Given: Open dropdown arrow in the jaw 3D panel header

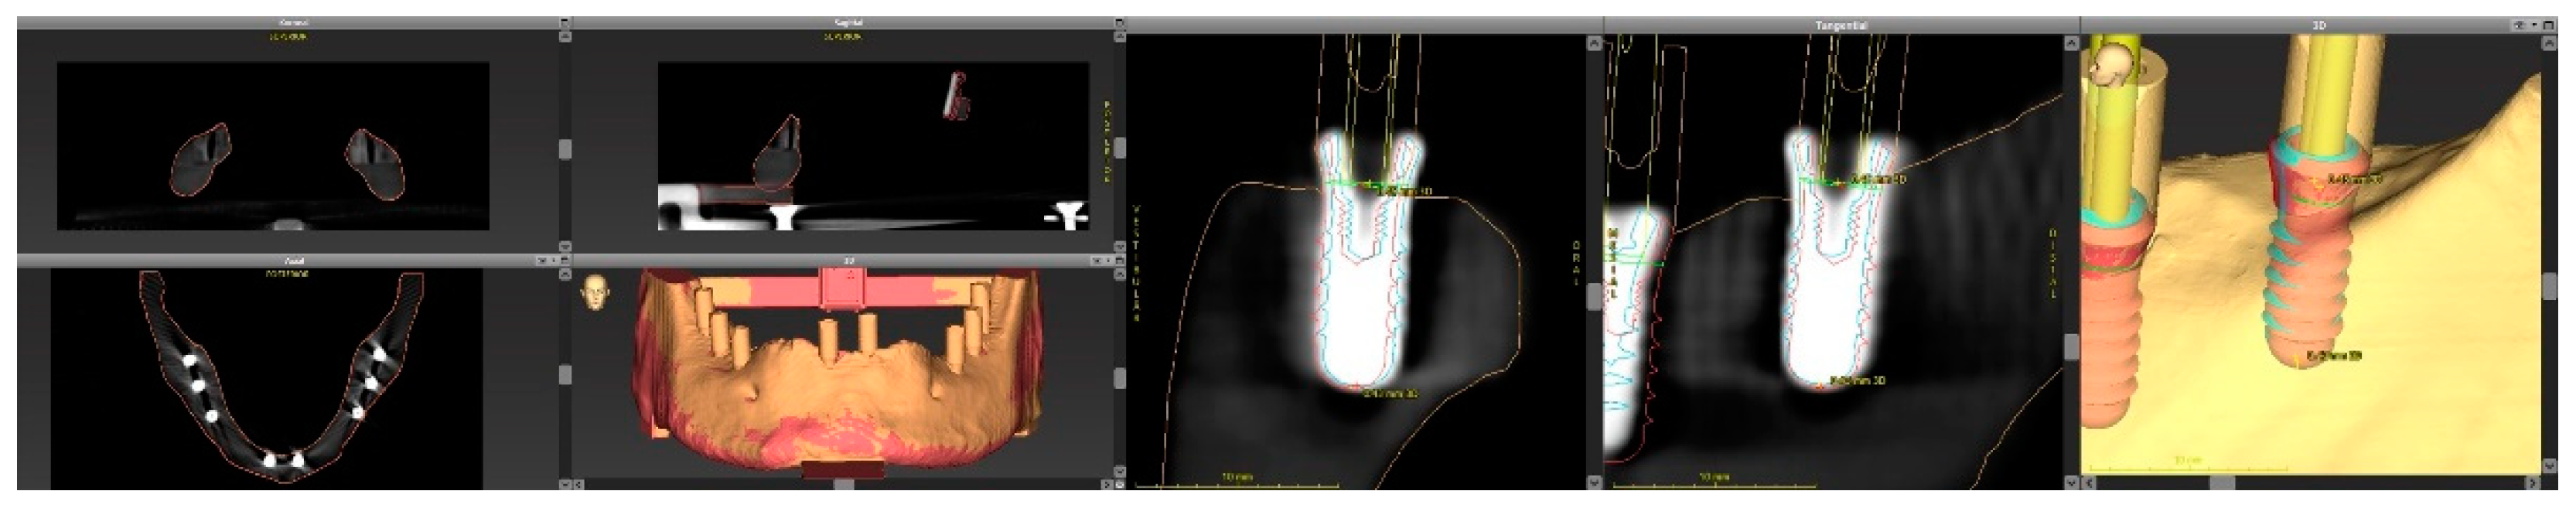Looking at the screenshot, I should point(1108,261).
